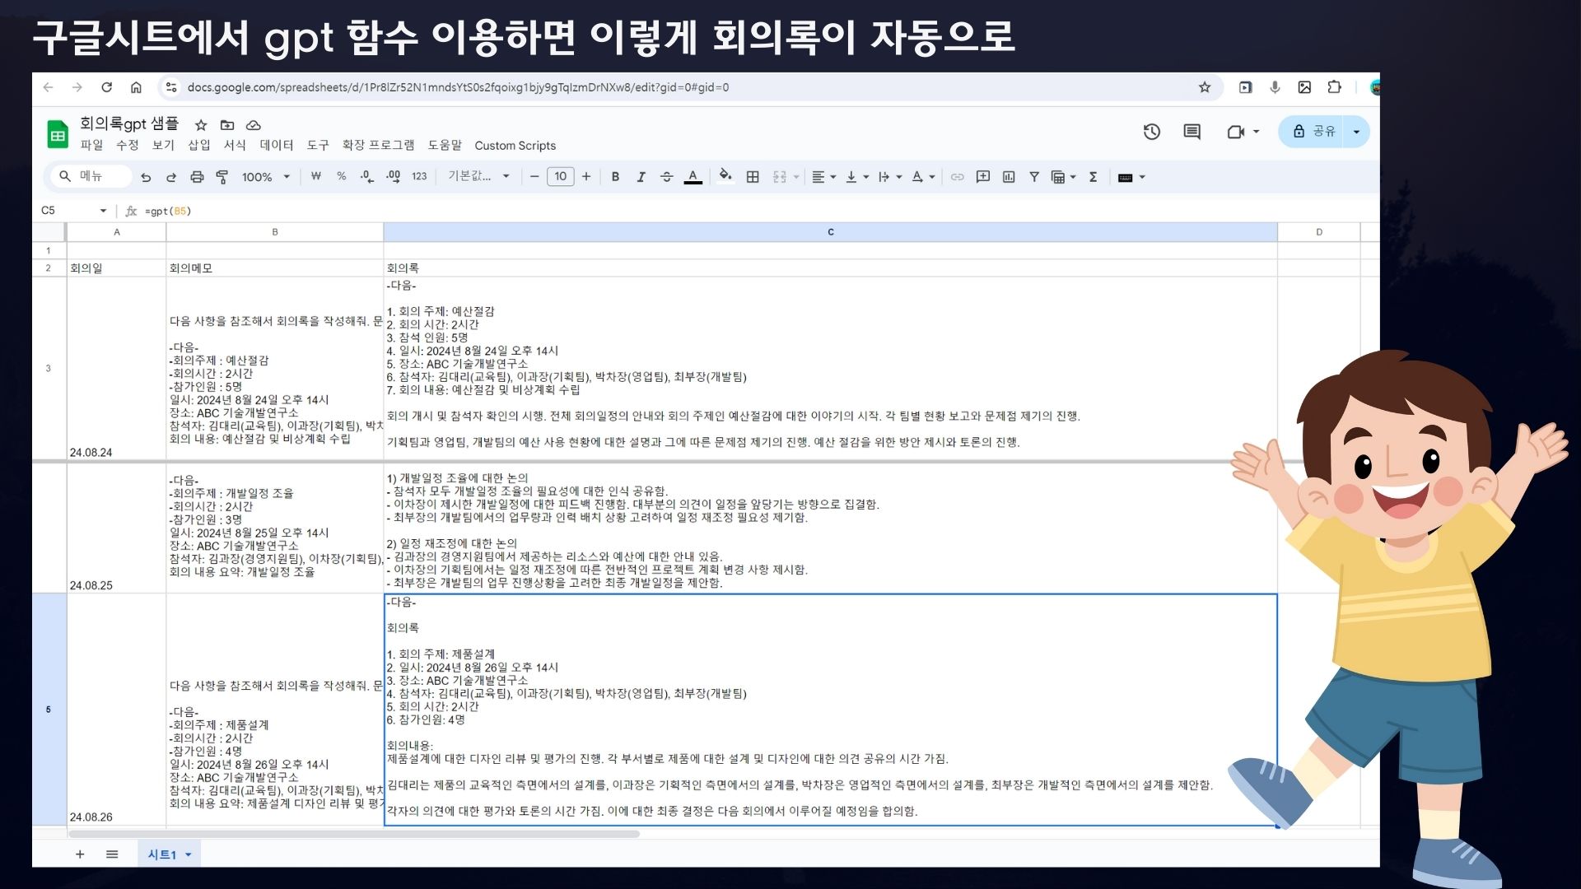The height and width of the screenshot is (889, 1581).
Task: Click the print icon in toolbar
Action: point(197,177)
